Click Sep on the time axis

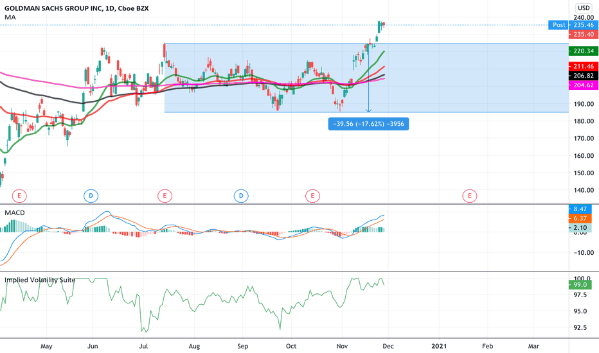tap(242, 346)
